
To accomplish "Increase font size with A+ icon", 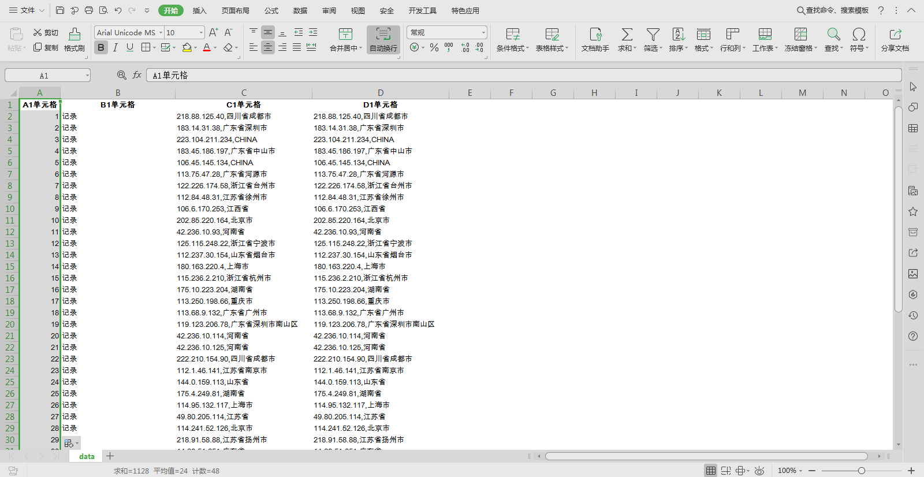I will point(213,32).
